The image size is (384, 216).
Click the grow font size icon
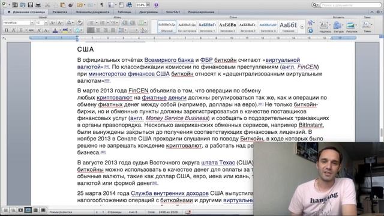click(52, 23)
